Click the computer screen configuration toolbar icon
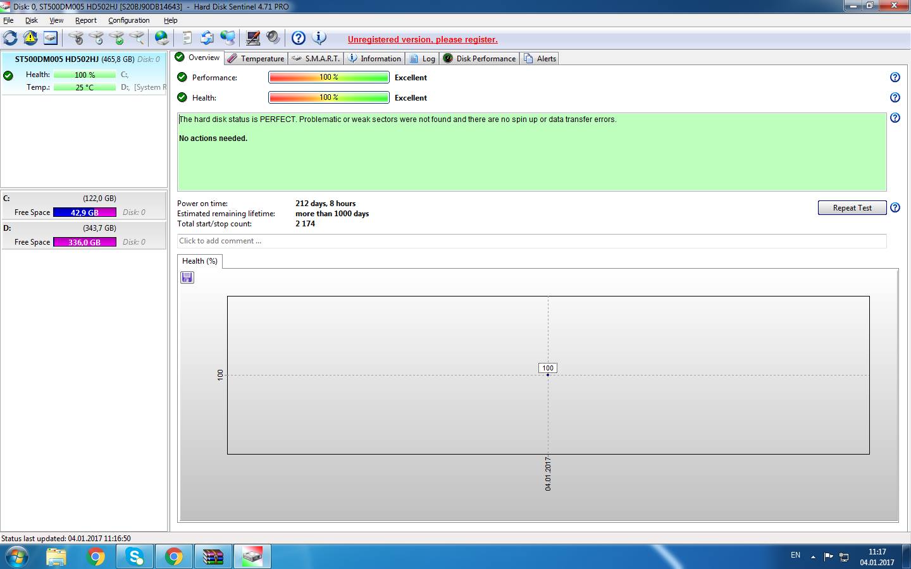 point(253,38)
